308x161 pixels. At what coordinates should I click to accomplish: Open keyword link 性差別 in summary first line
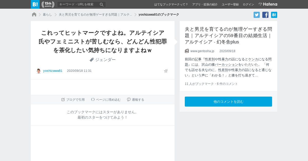point(210,59)
